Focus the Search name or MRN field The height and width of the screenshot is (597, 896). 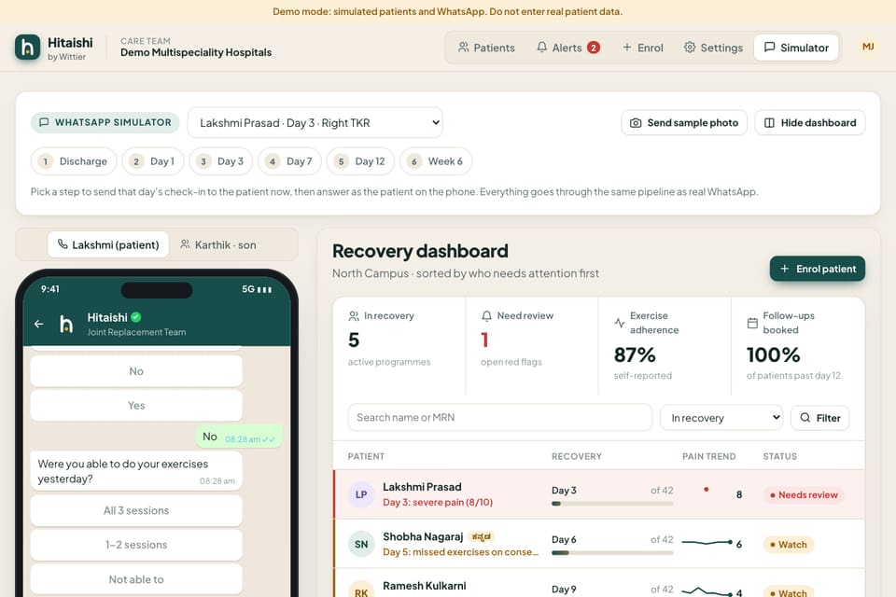pos(500,418)
